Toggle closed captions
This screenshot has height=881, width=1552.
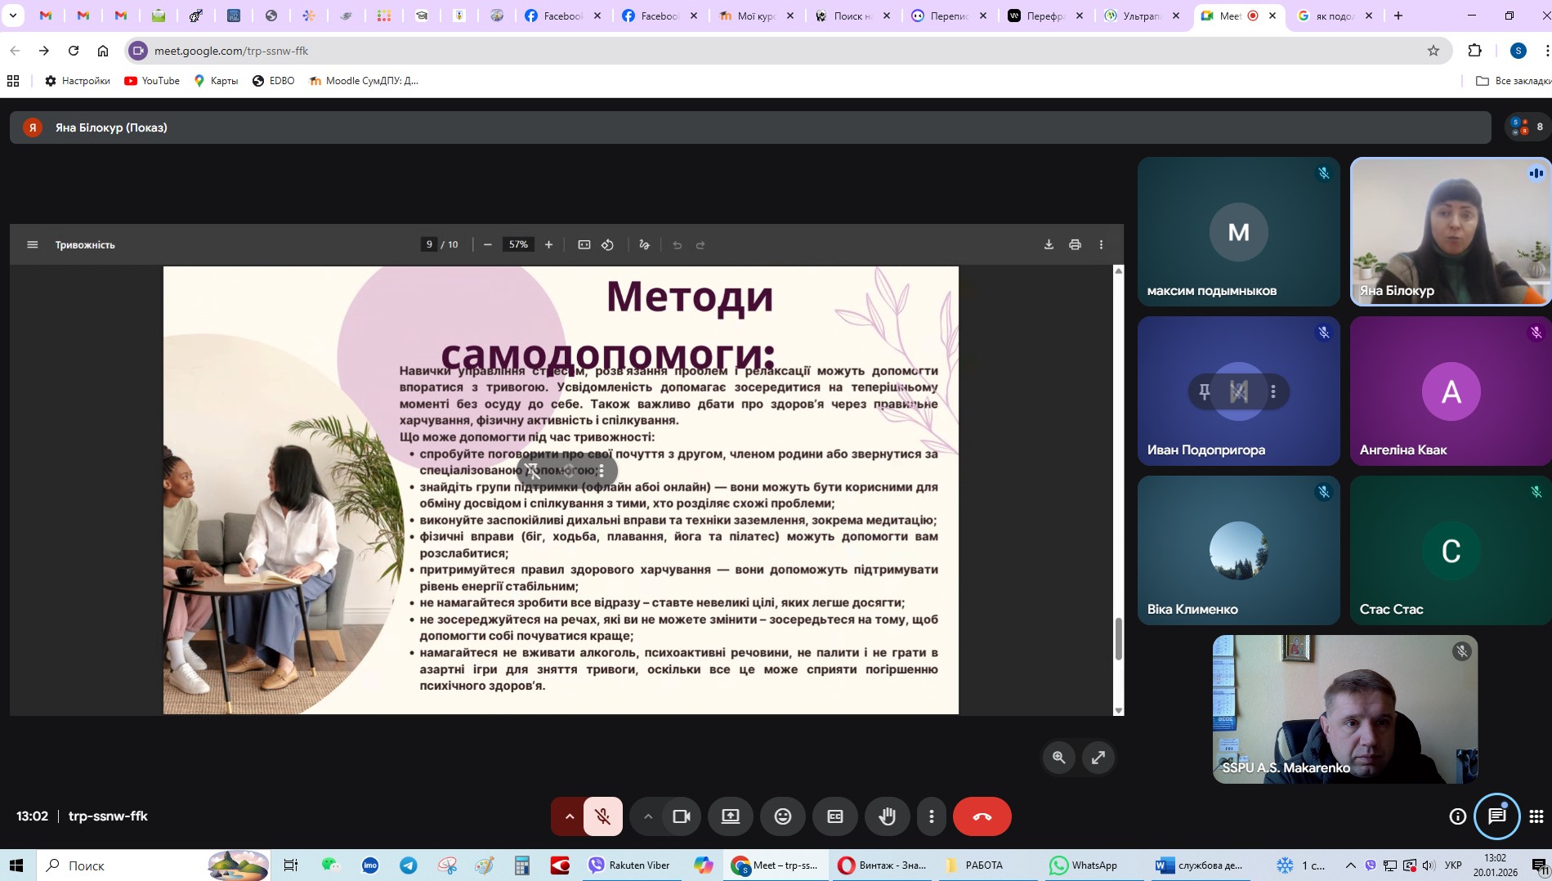(834, 816)
